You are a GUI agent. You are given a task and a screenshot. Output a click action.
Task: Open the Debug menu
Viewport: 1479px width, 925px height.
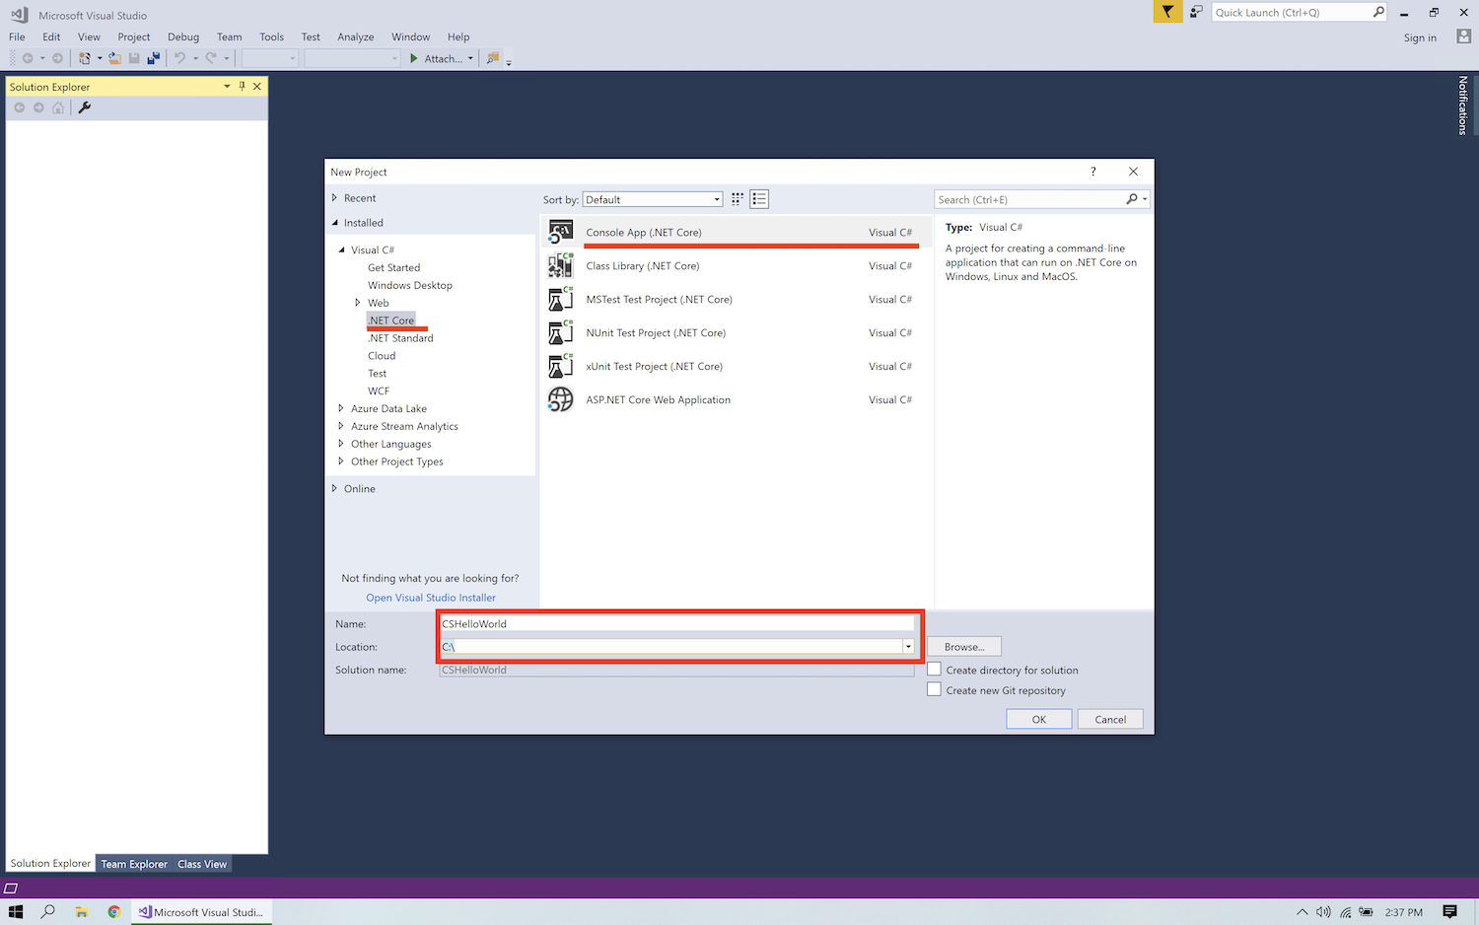click(183, 36)
